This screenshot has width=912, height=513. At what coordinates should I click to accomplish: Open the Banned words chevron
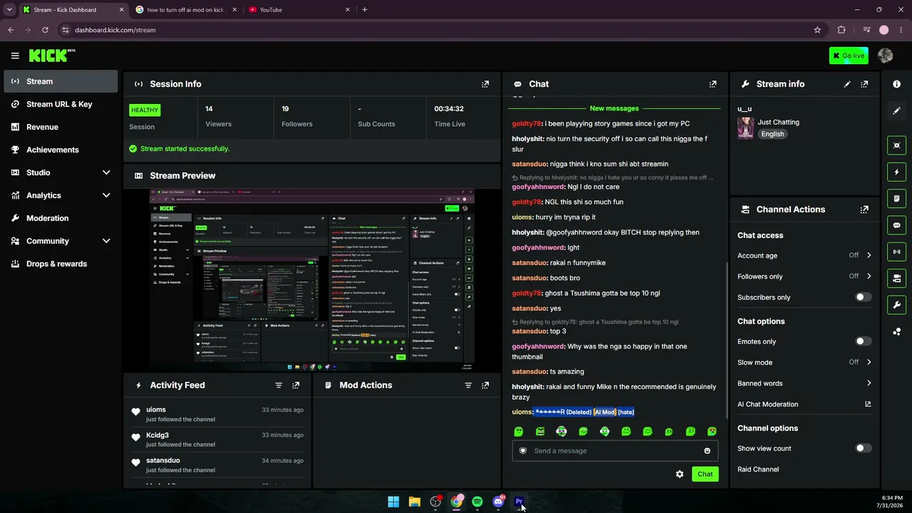869,383
